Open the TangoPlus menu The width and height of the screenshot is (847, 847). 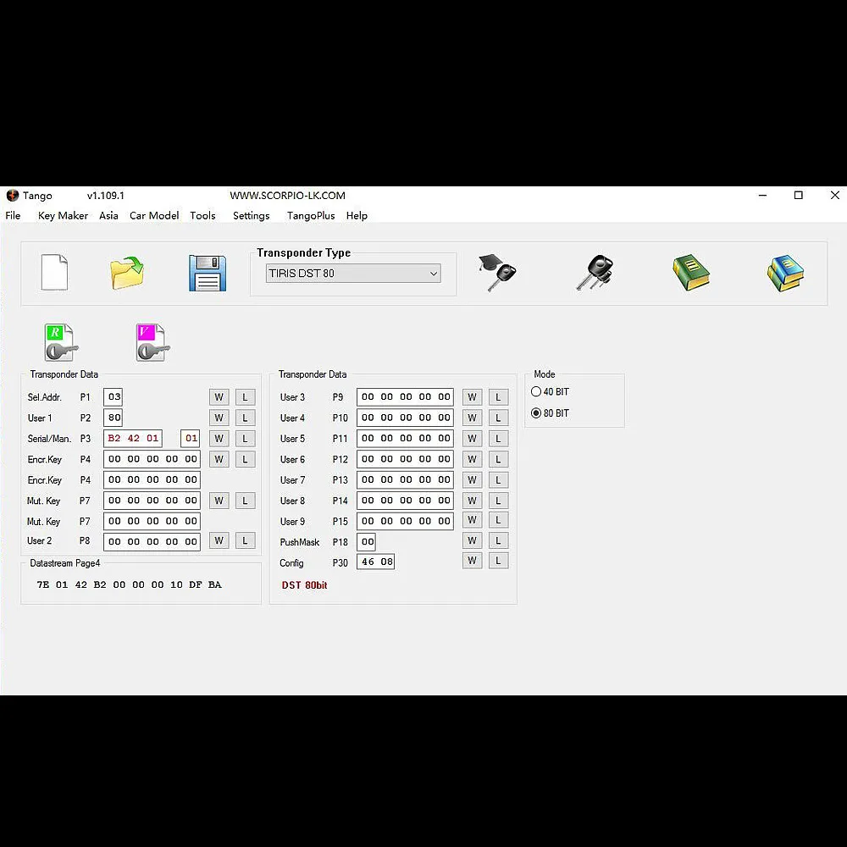311,215
